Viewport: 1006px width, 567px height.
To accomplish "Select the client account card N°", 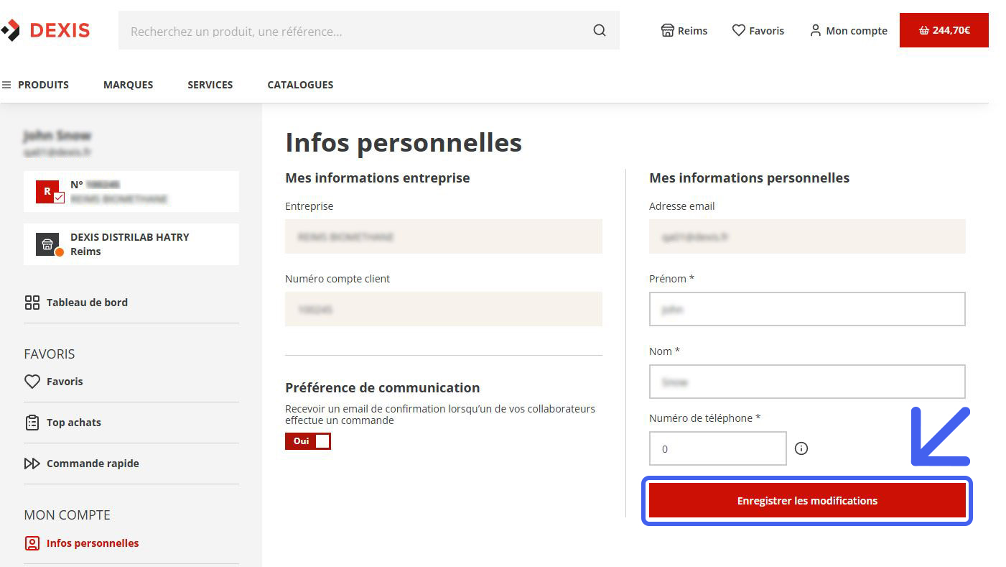I will [x=131, y=192].
